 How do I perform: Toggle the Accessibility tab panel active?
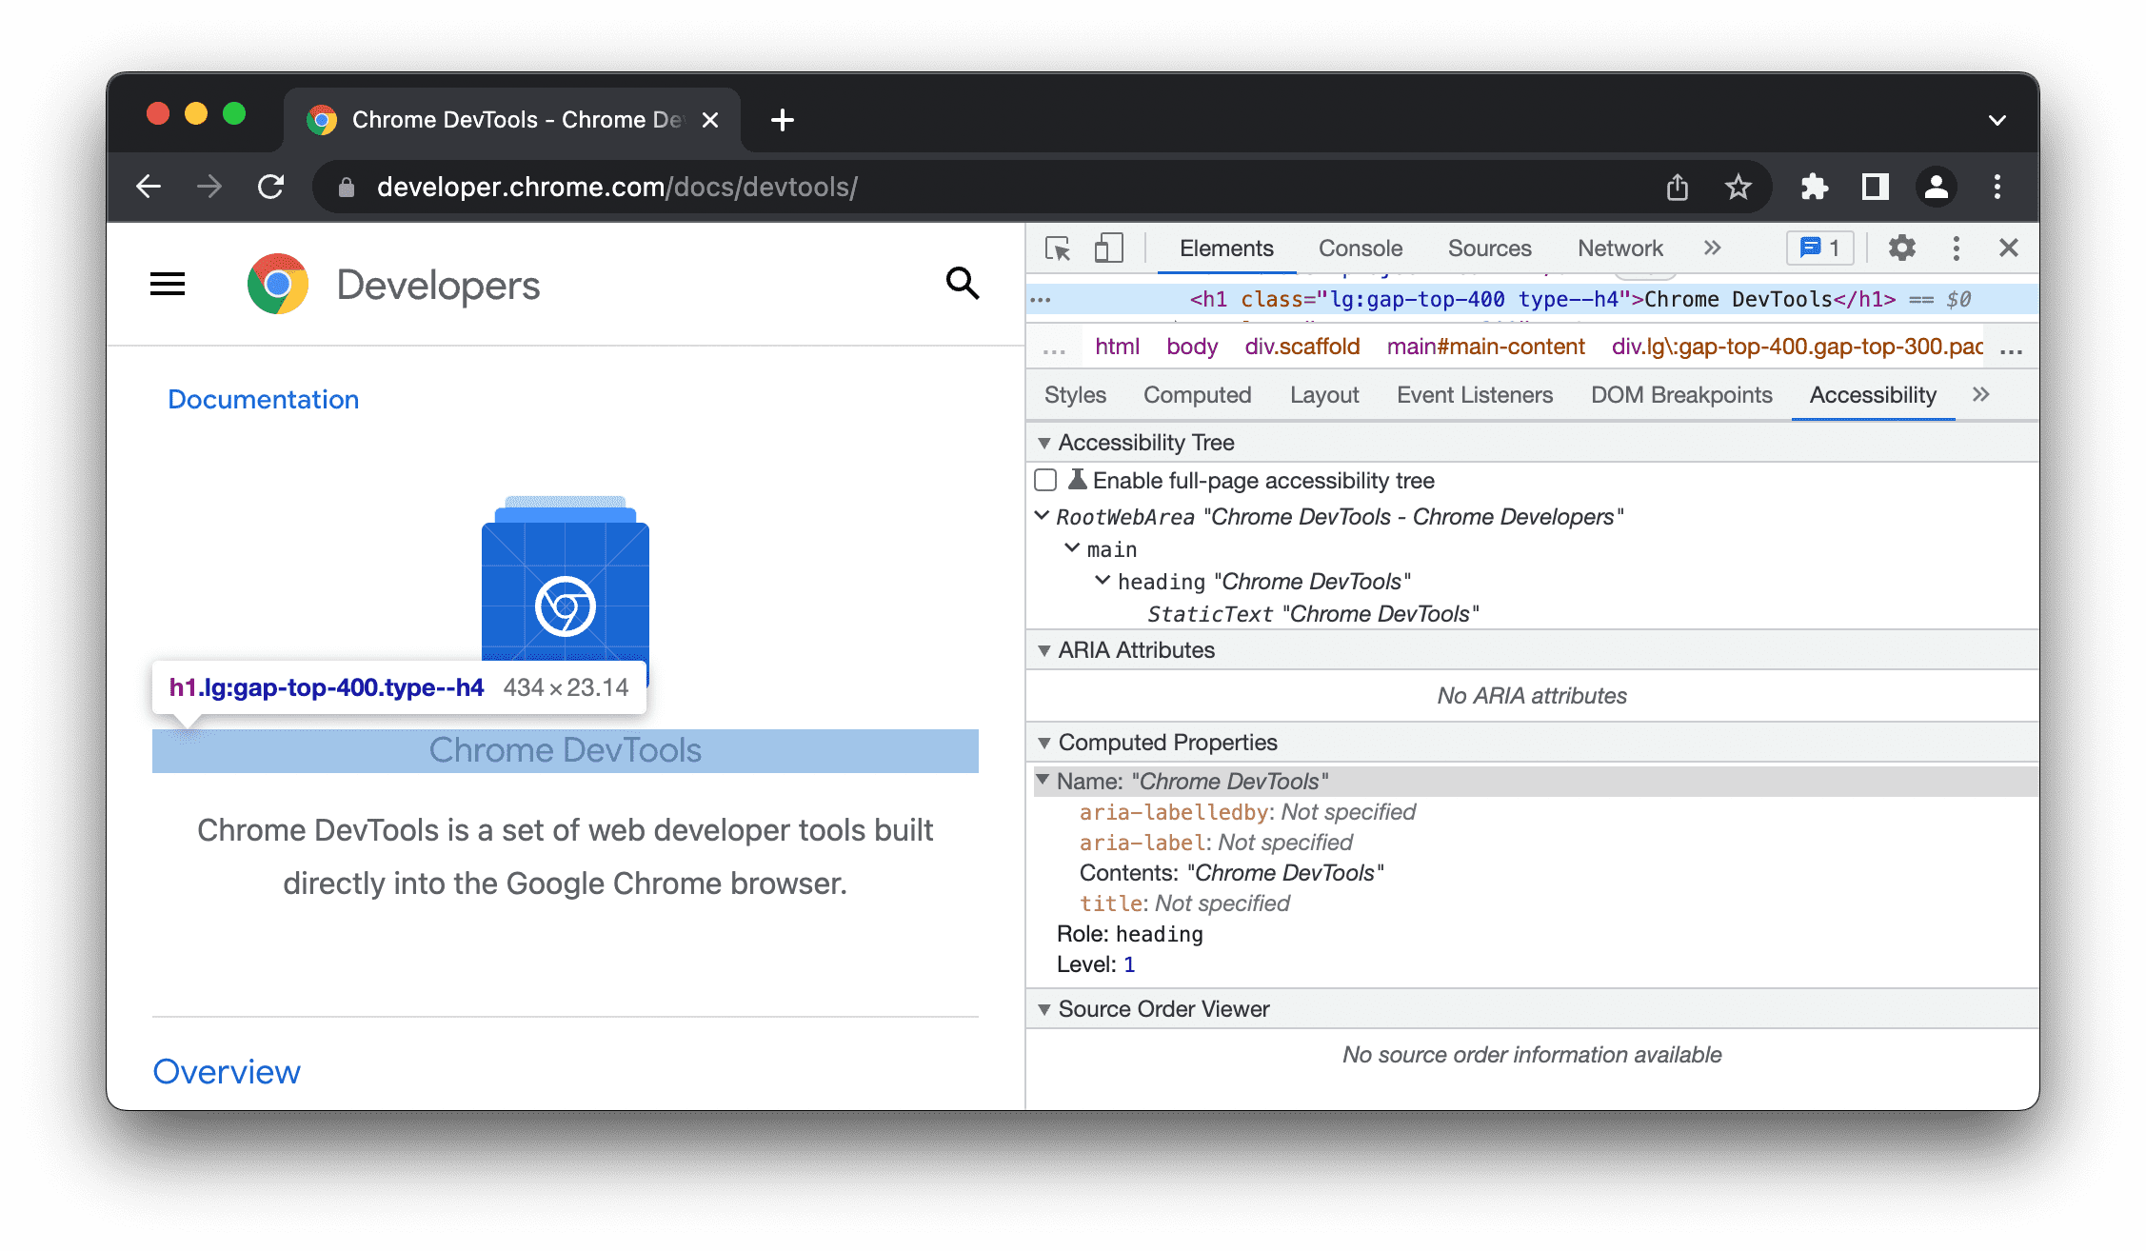1874,395
